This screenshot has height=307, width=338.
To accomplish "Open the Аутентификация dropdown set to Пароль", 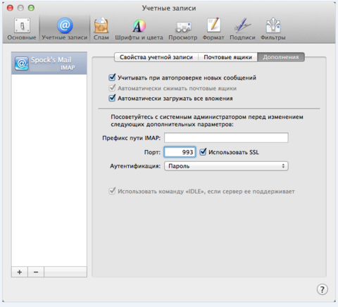I will (226, 166).
